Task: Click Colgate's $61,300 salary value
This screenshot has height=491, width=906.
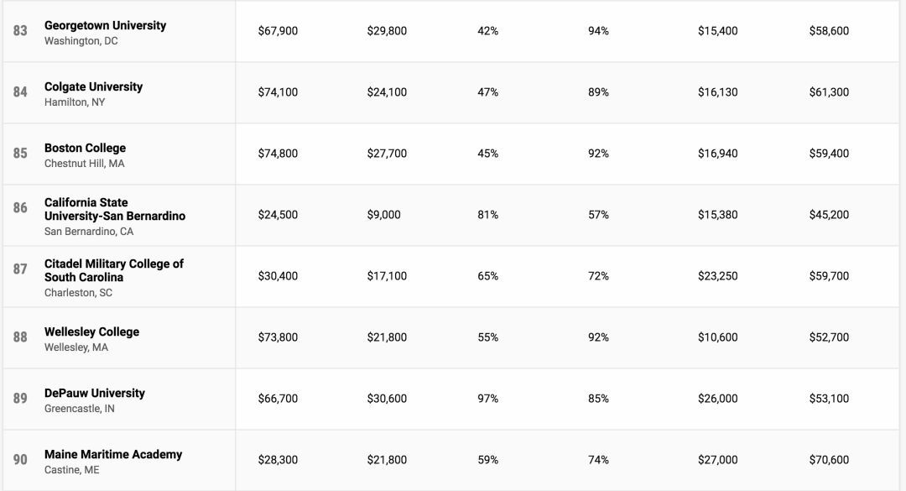Action: (x=829, y=92)
